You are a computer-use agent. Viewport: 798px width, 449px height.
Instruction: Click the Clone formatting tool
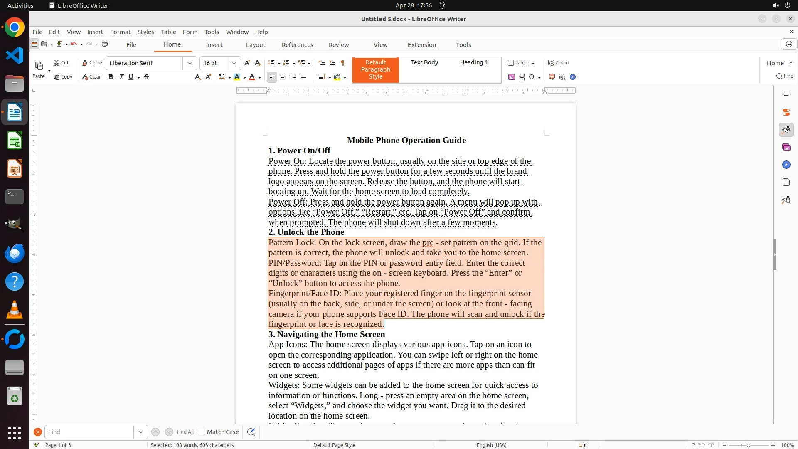click(x=92, y=63)
